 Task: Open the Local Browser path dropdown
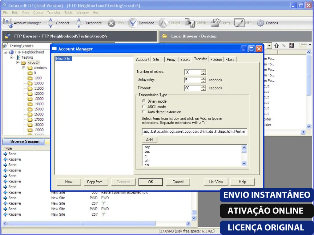coord(270,45)
